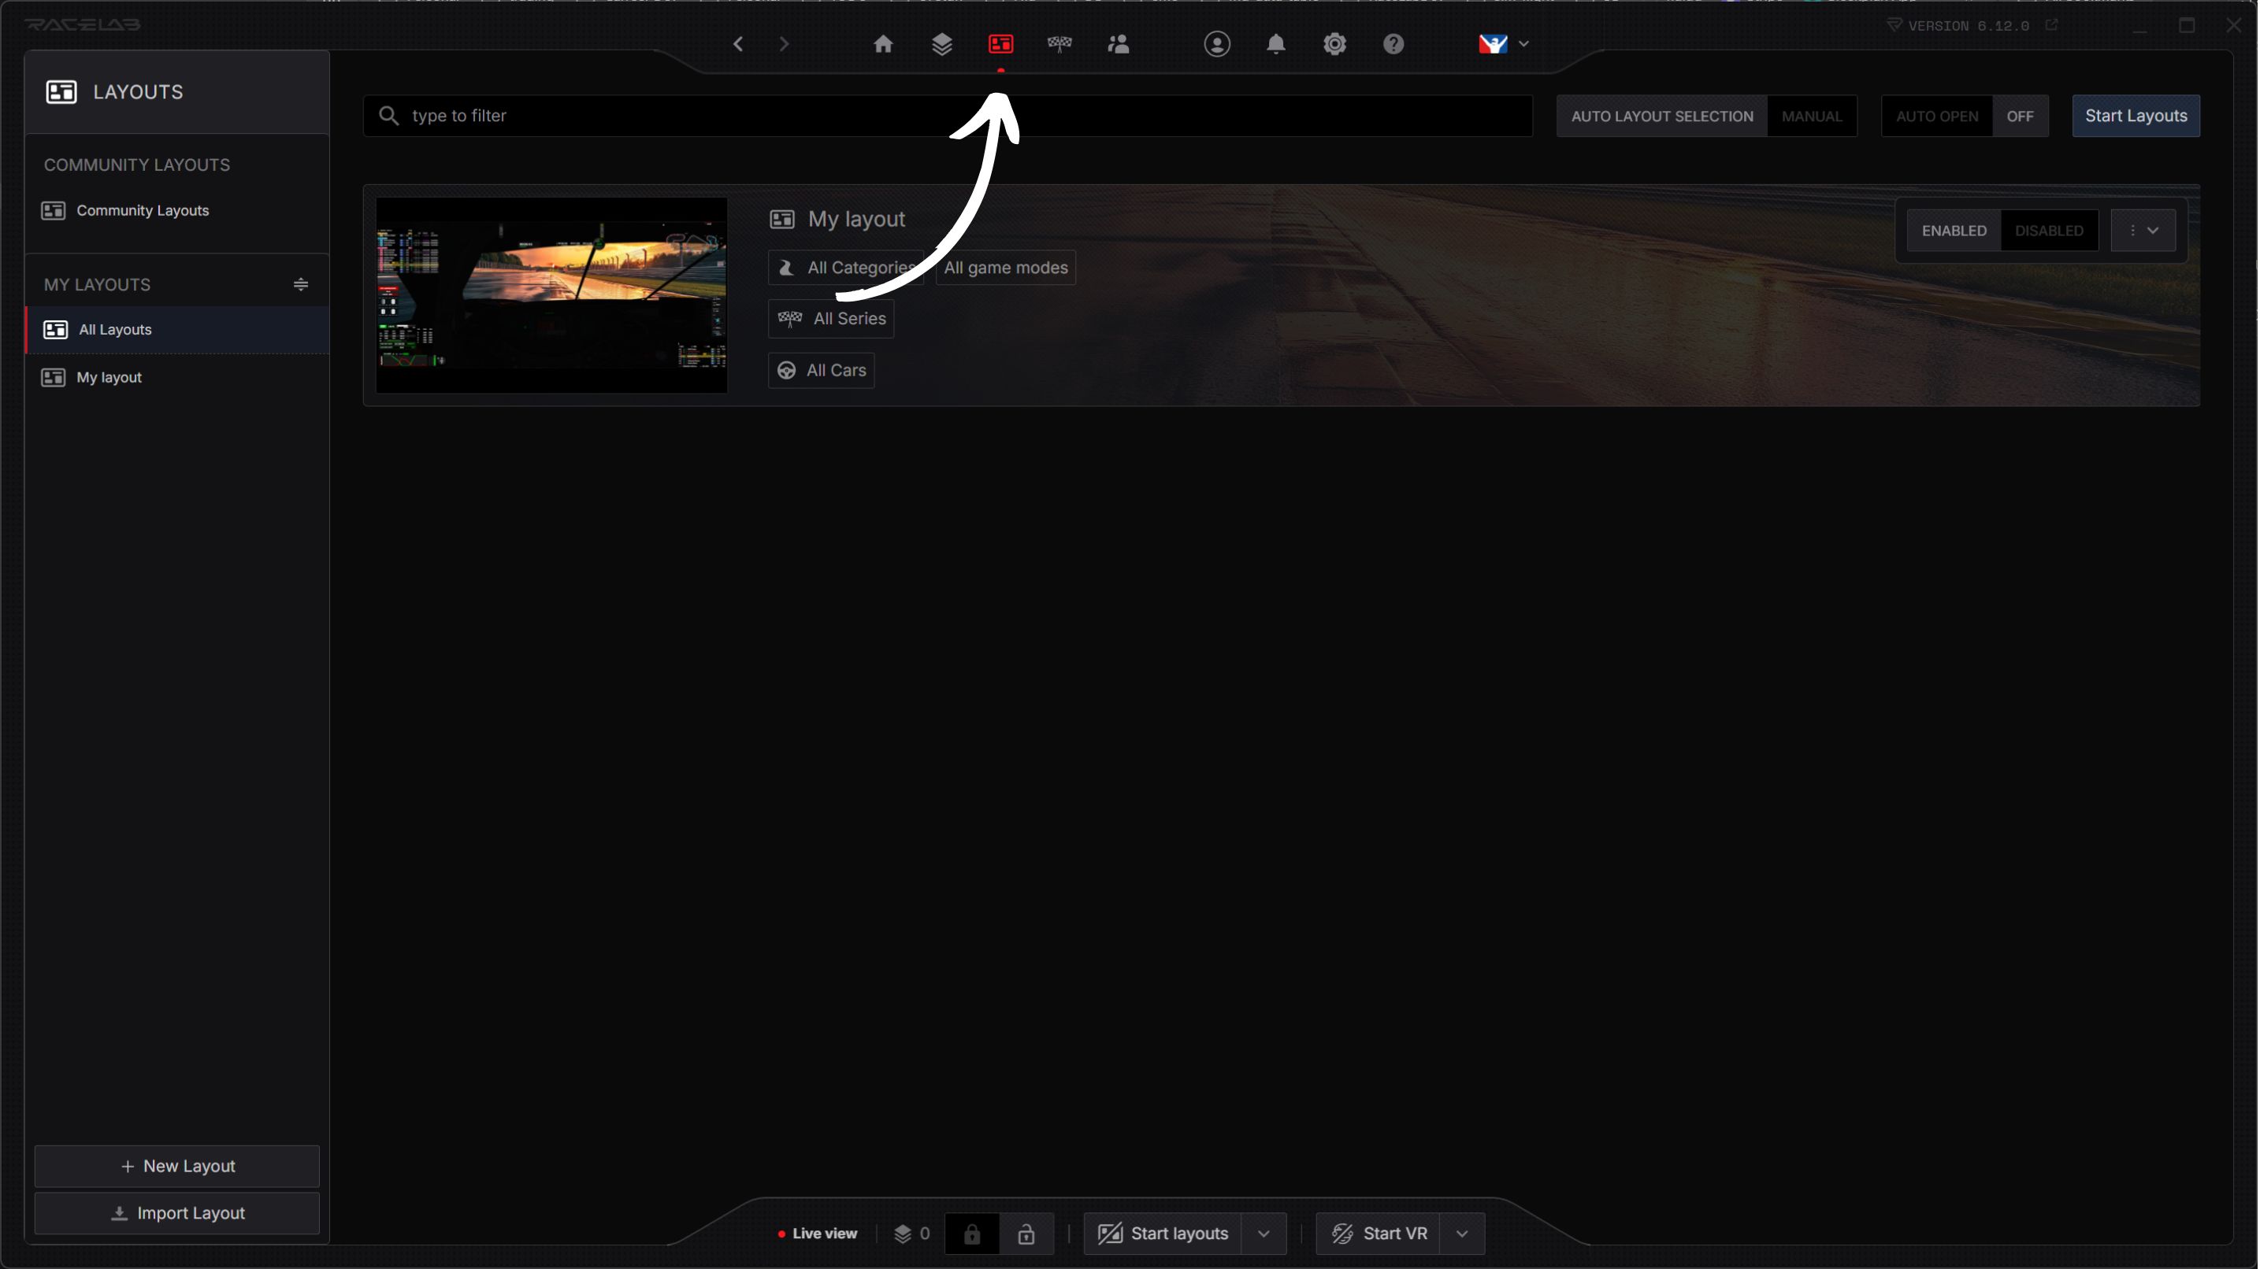Set My layout to Disabled
The height and width of the screenshot is (1269, 2260).
point(2047,231)
